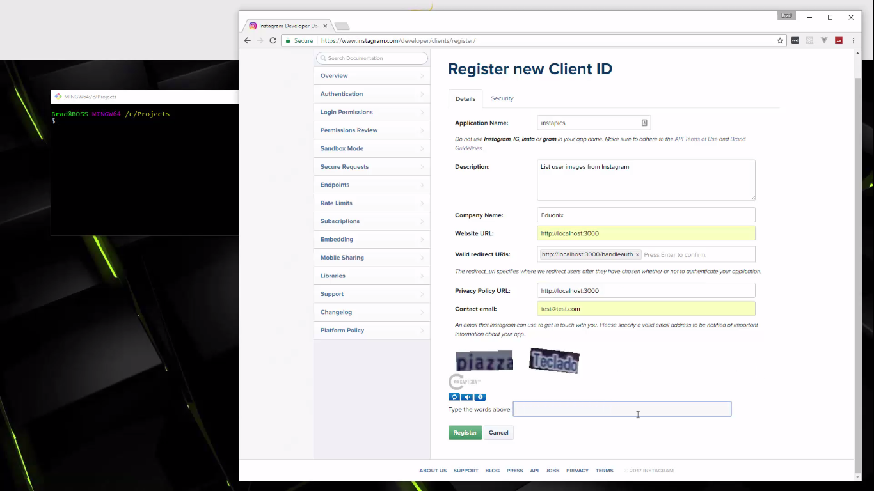Refresh the CAPTCHA challenge
Image resolution: width=874 pixels, height=491 pixels.
454,397
